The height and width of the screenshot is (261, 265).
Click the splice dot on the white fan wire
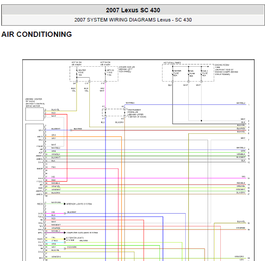coord(201,121)
